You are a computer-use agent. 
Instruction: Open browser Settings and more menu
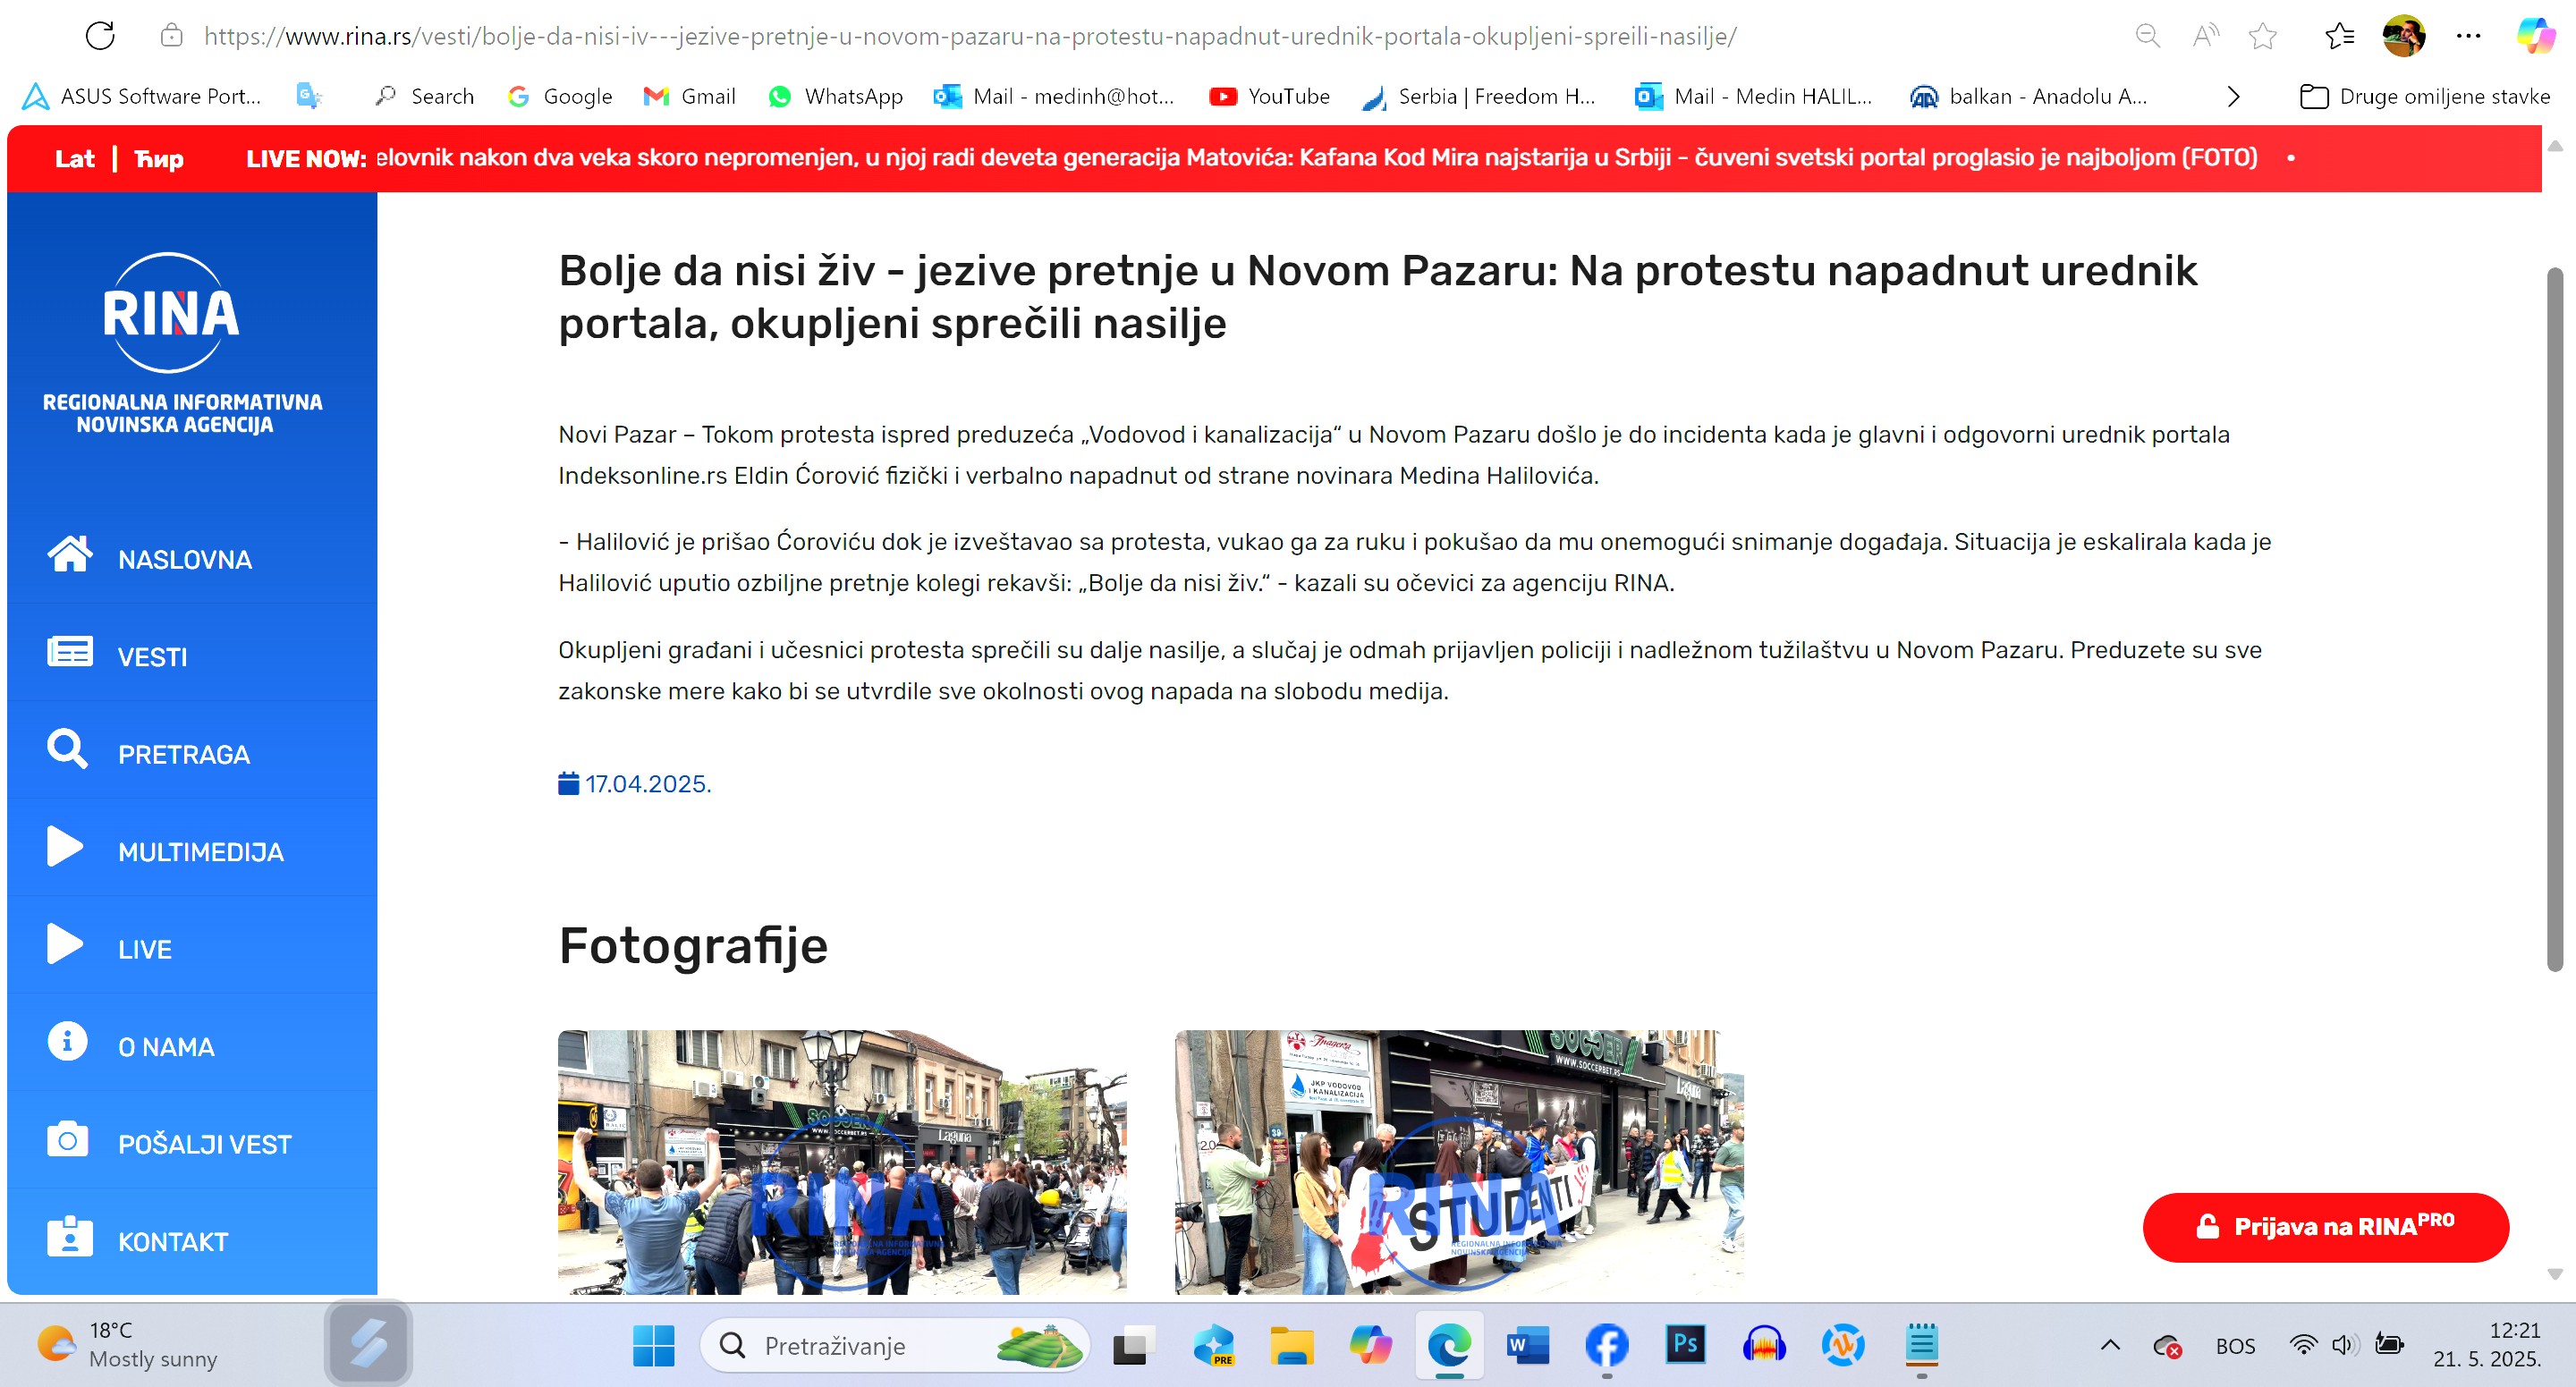coord(2468,36)
